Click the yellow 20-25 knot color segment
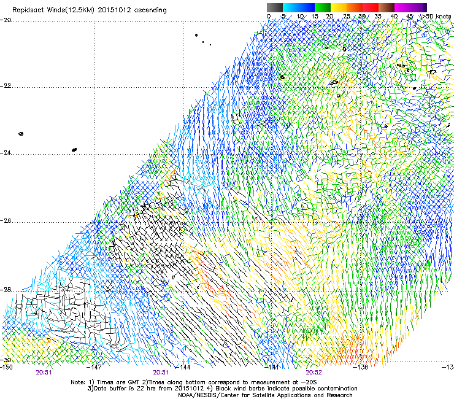The width and height of the screenshot is (454, 399). [339, 7]
